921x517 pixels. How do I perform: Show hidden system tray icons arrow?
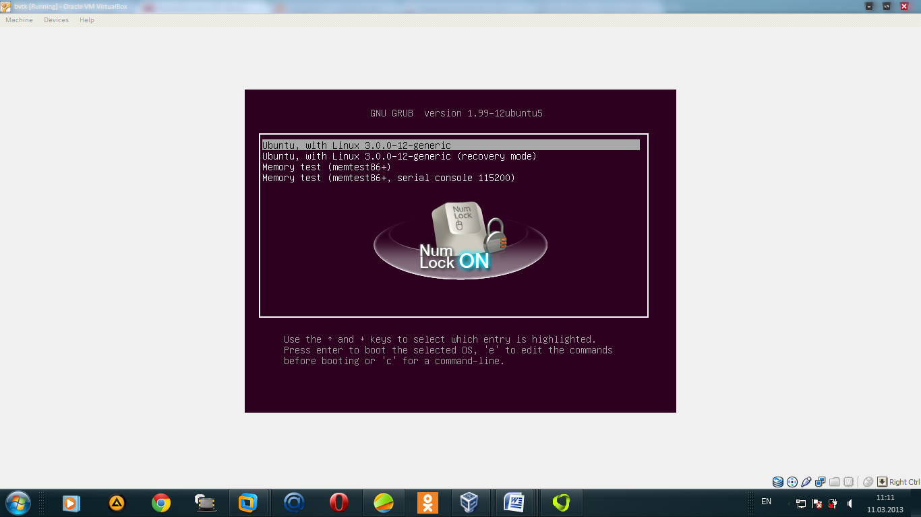[x=789, y=504]
